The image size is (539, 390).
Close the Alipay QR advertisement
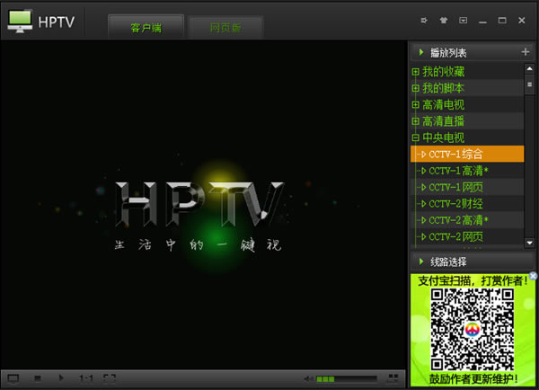tap(533, 276)
